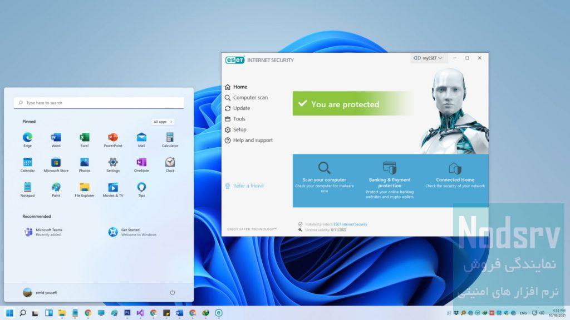Open PowerPoint from pinned apps
This screenshot has height=320, width=570.
tap(112, 138)
